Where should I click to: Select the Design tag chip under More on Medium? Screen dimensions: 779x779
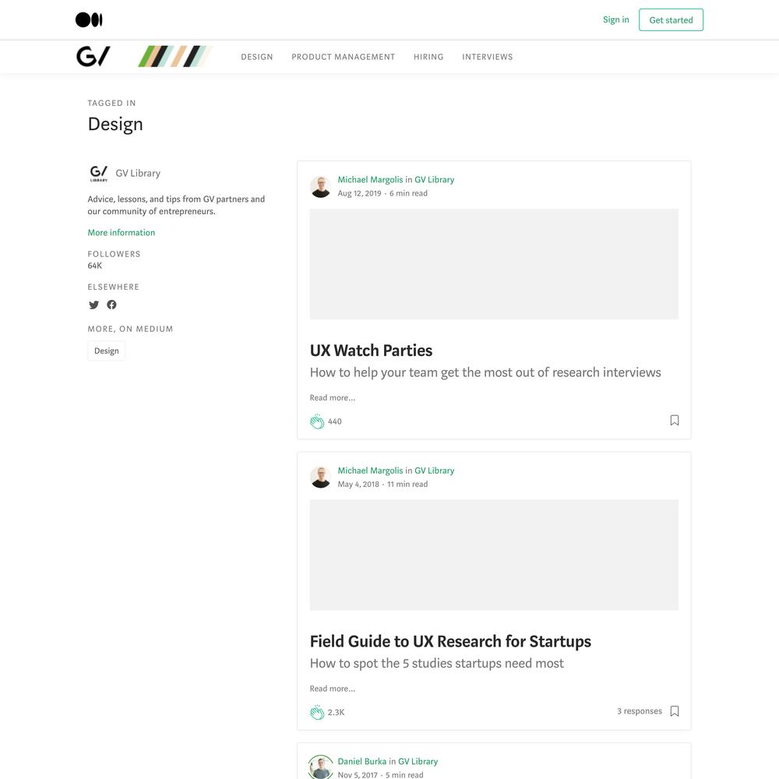[x=106, y=351]
